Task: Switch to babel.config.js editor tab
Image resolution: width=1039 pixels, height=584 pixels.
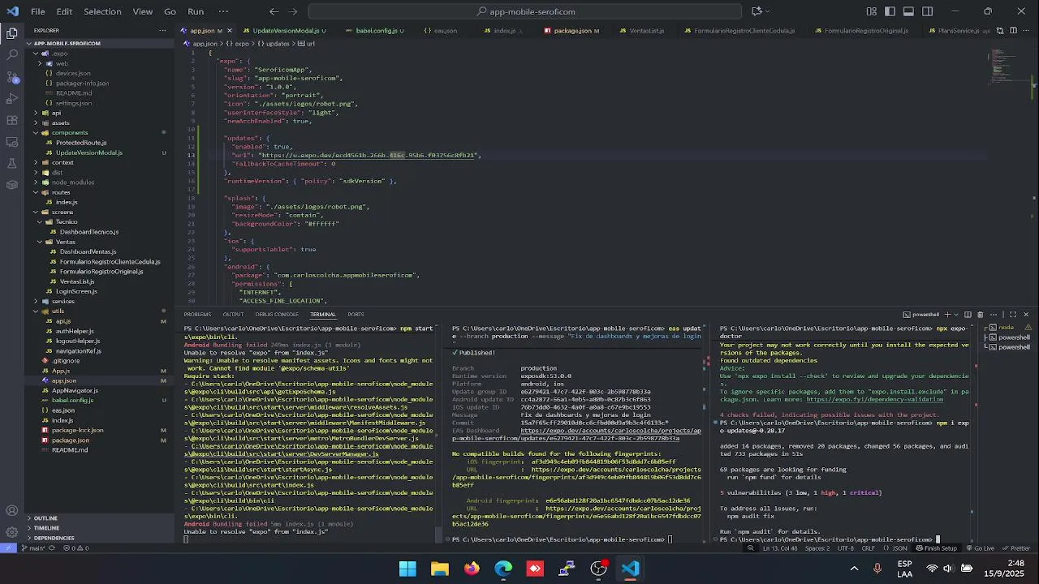Action: (x=377, y=31)
